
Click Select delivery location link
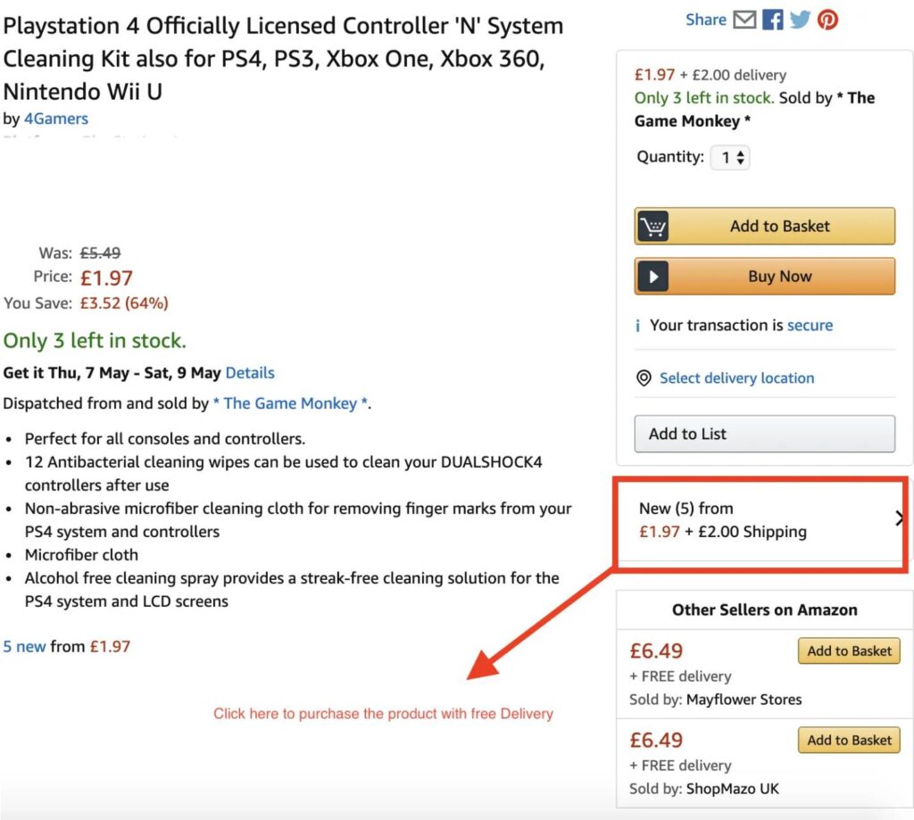click(x=736, y=378)
